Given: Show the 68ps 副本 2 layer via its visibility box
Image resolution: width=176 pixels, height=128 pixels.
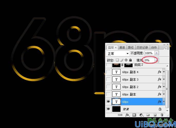Looking at the screenshot, I should click(108, 87).
